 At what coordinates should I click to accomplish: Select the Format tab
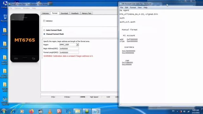tap(55, 13)
